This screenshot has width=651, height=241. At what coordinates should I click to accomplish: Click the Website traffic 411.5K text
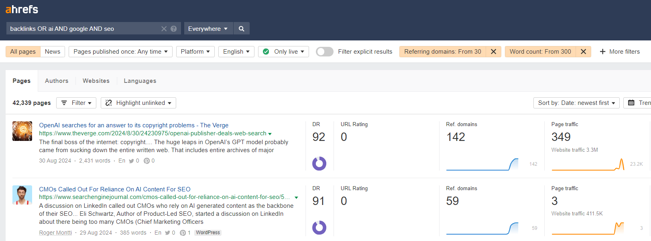(577, 214)
